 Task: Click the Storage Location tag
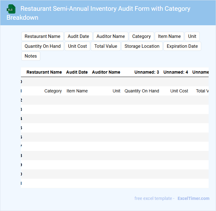click(x=142, y=46)
